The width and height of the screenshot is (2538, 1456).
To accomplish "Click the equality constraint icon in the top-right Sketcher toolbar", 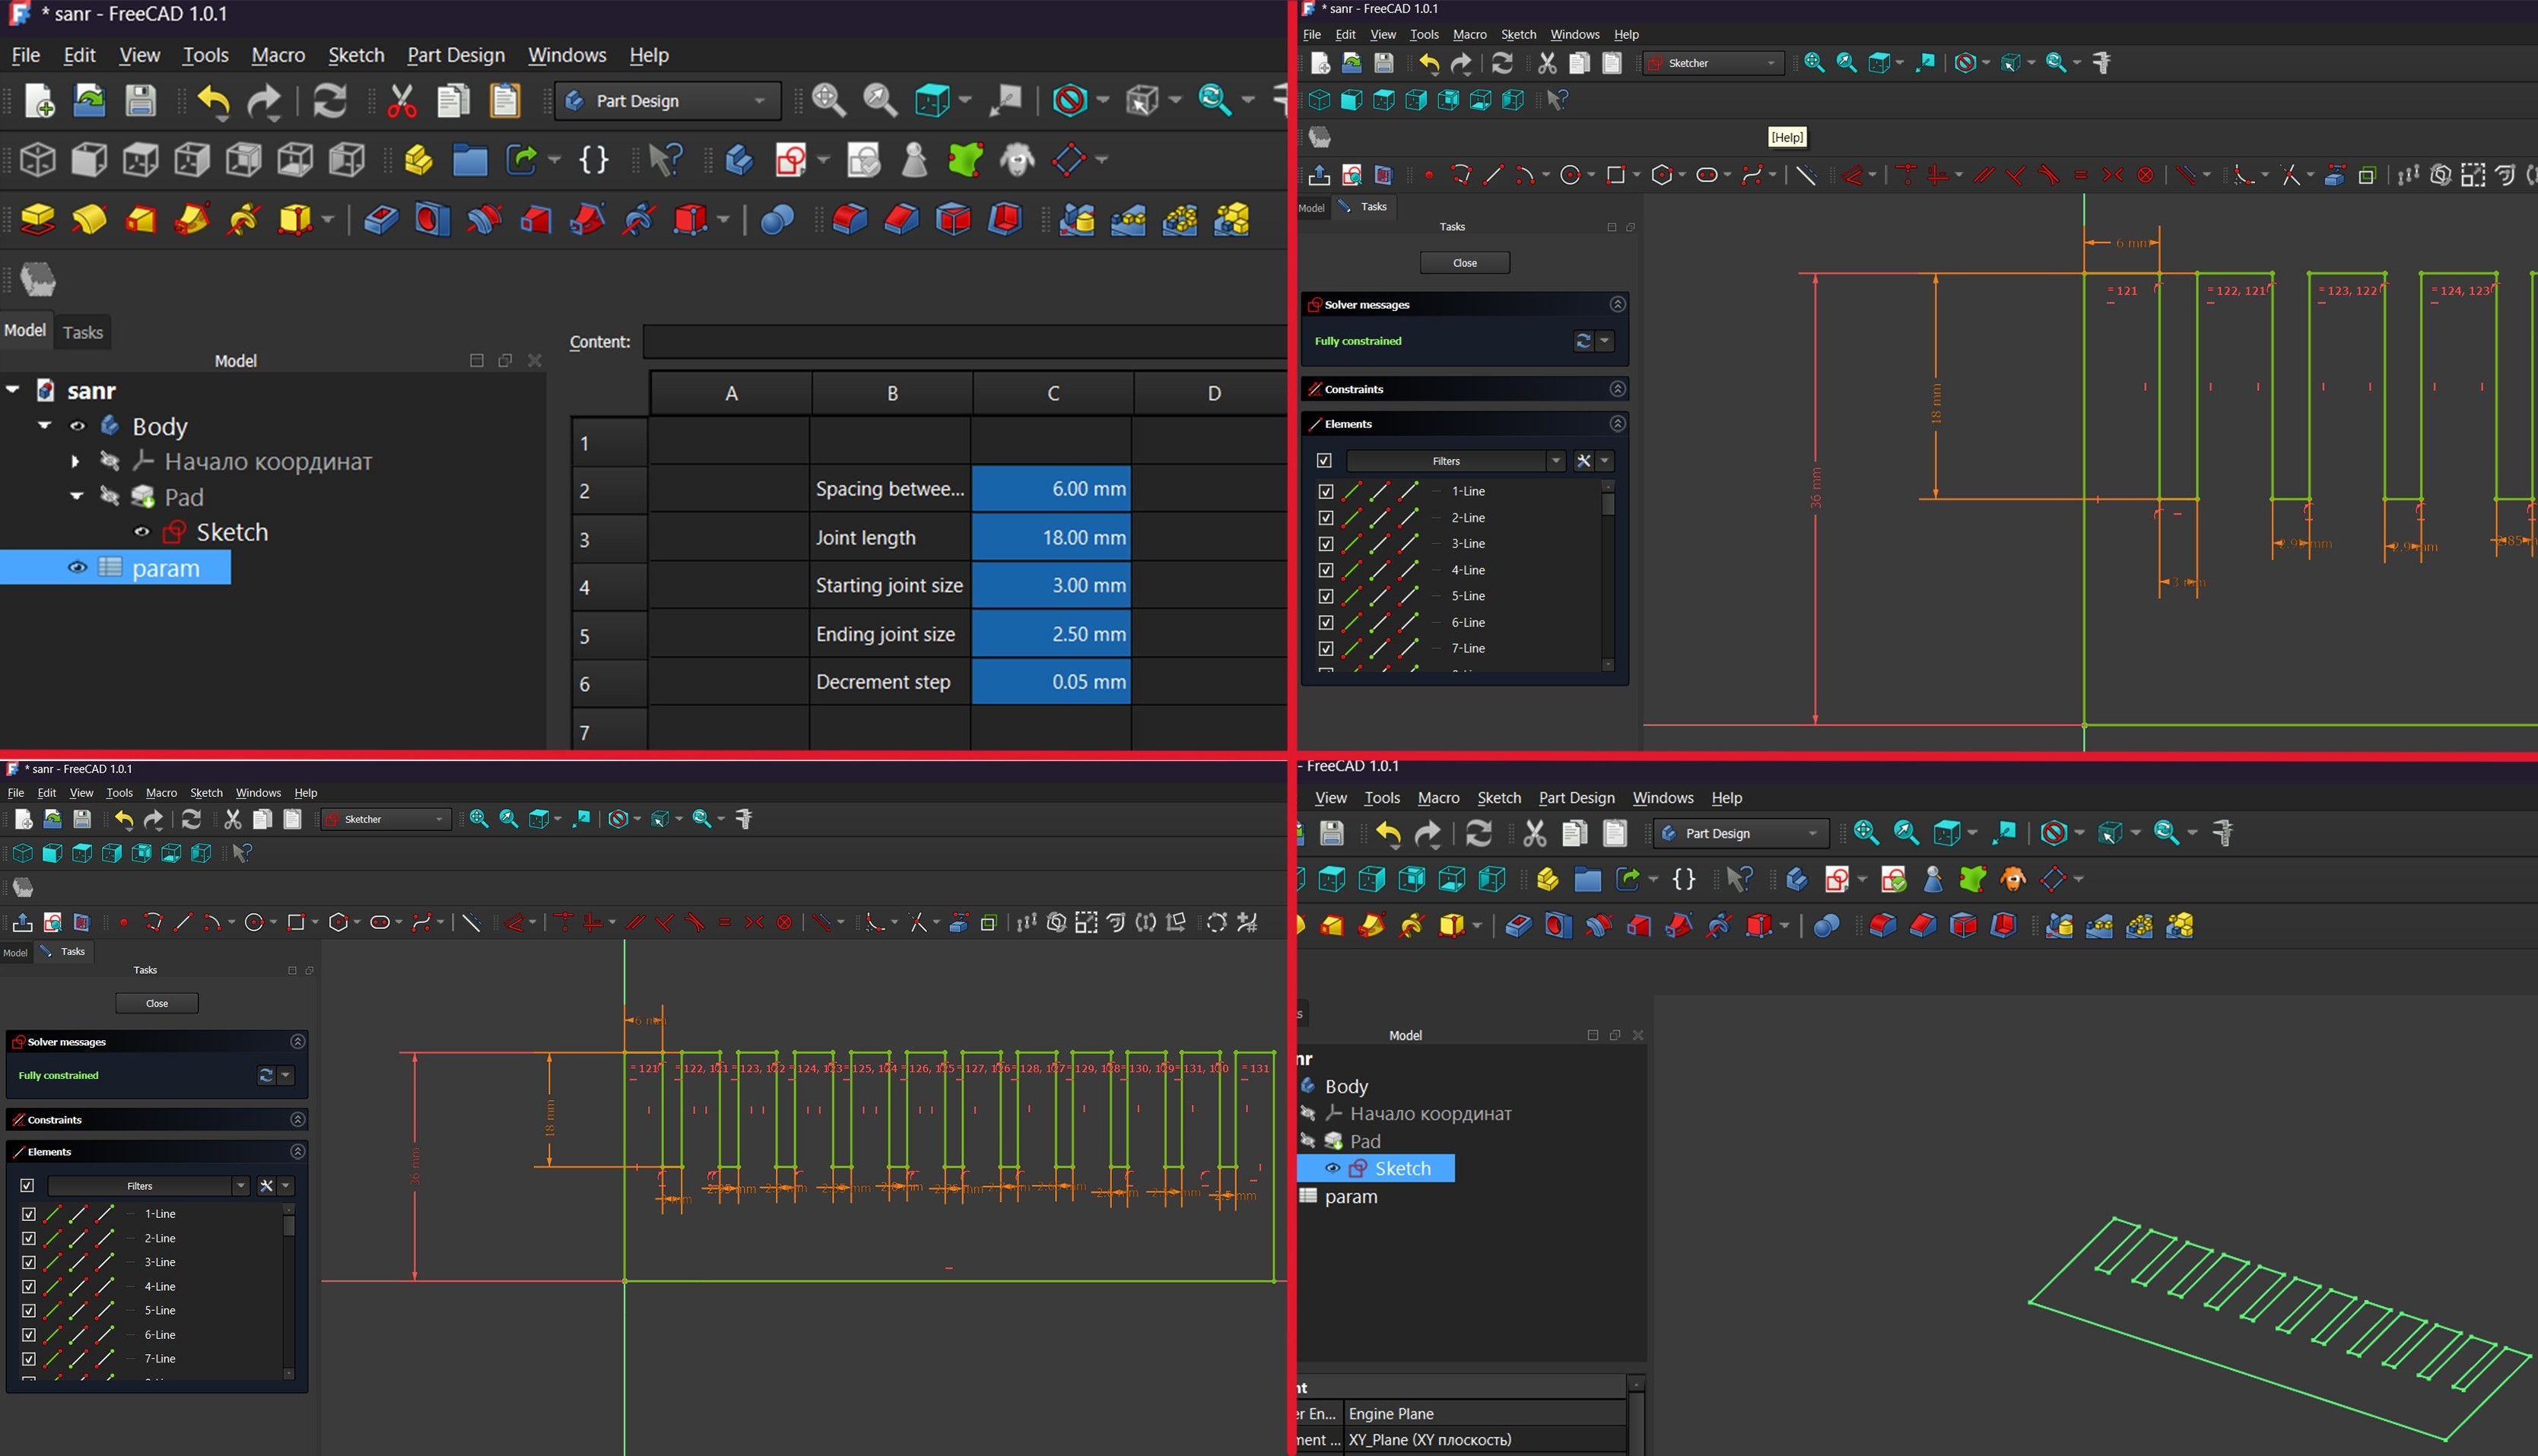I will 2081,176.
